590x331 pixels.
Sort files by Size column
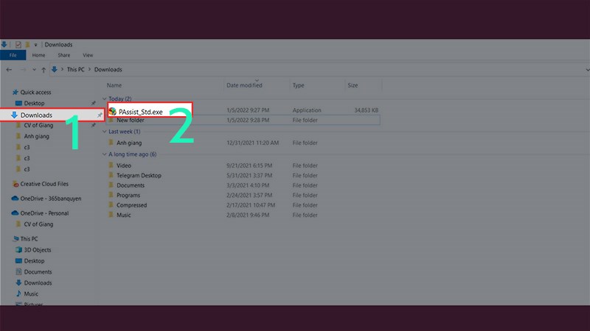click(353, 85)
